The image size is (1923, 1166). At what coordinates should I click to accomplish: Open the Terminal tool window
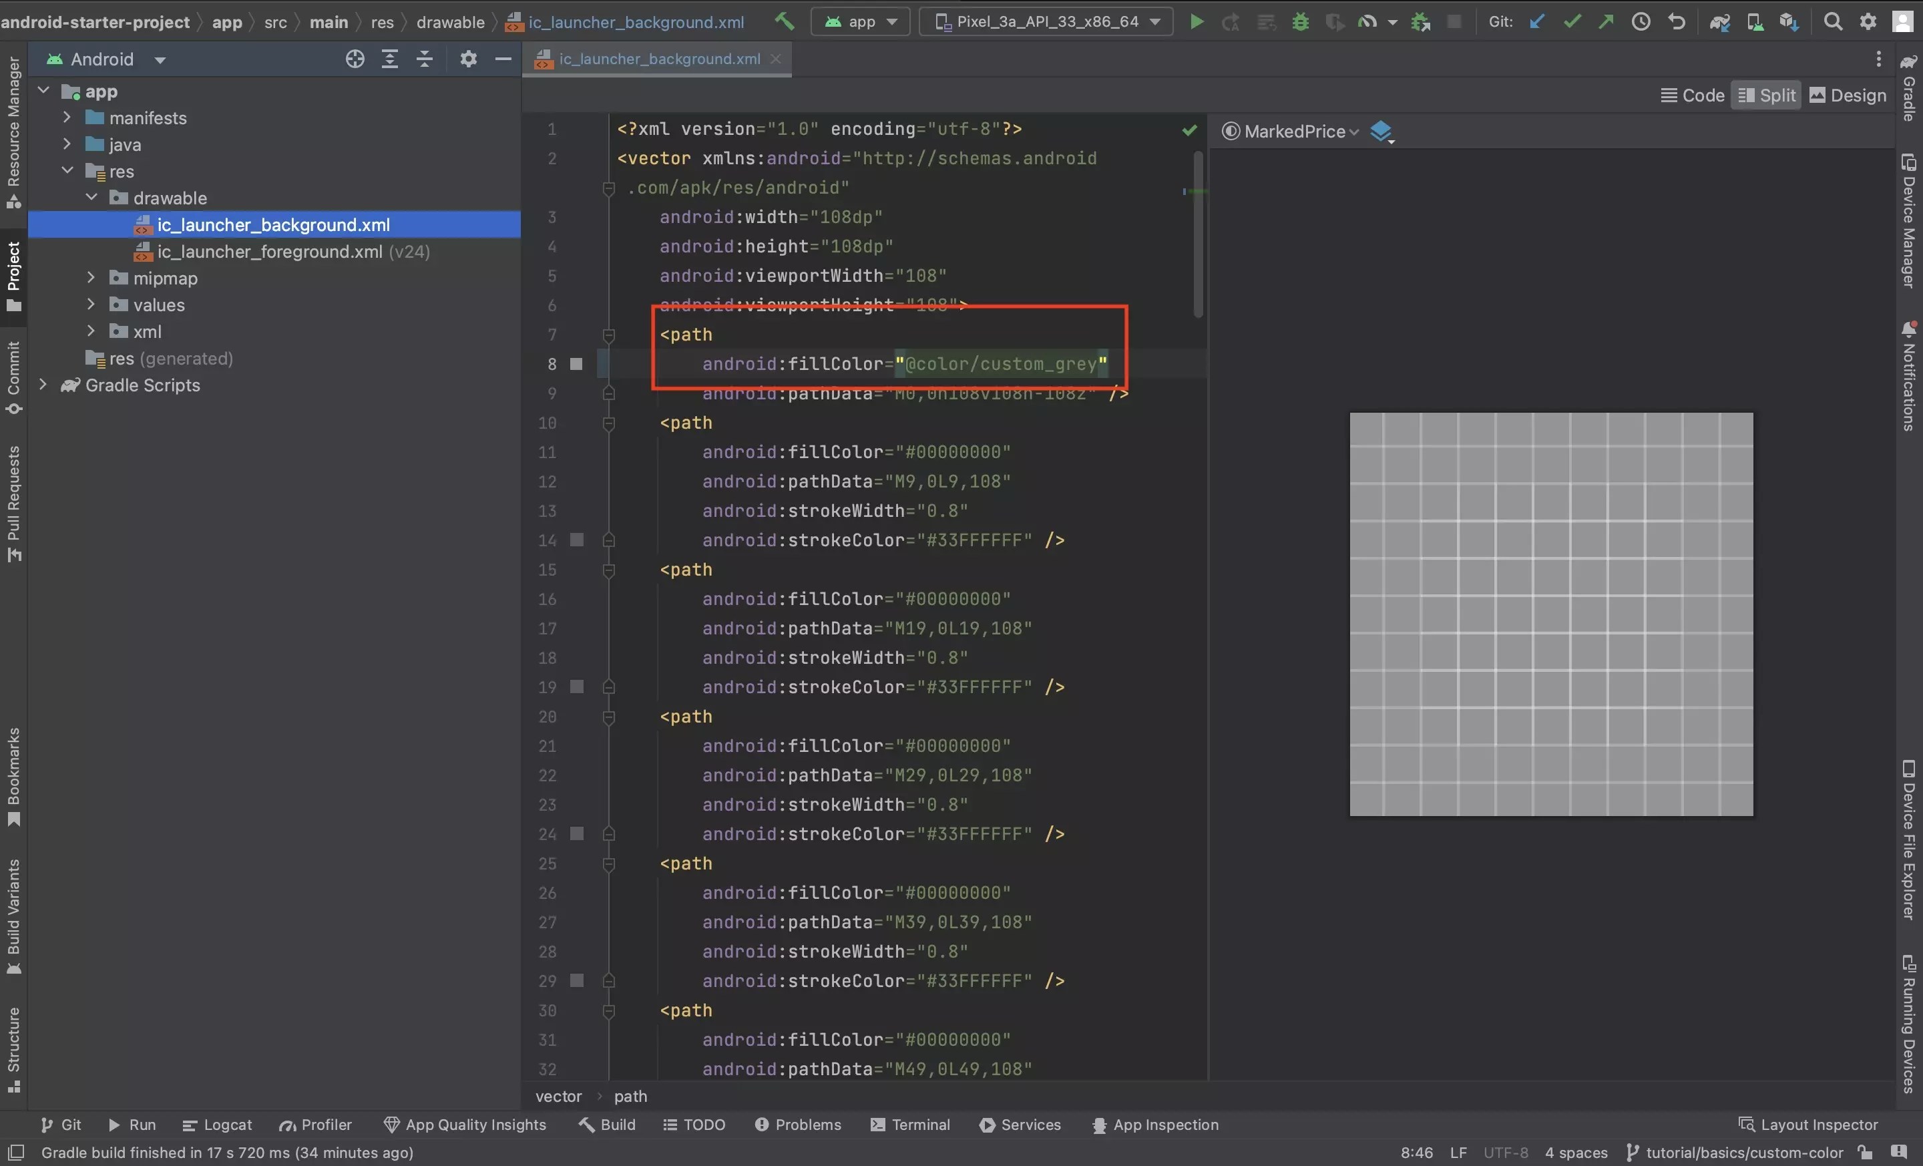[x=910, y=1125]
